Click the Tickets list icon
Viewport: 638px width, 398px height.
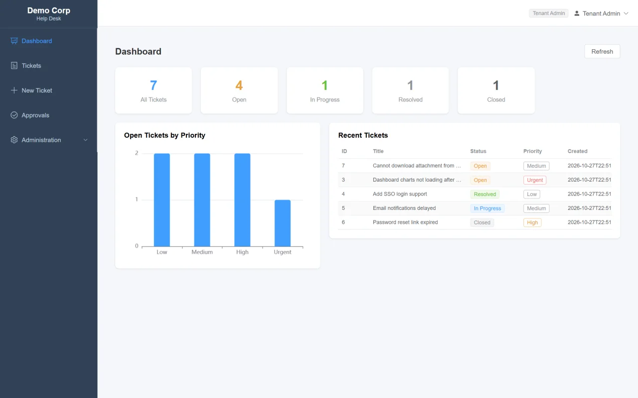(x=14, y=66)
